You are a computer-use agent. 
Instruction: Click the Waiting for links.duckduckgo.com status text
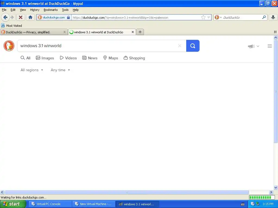tap(23, 197)
